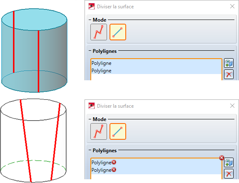Select polyline mode icon in upper dialog
The image size is (239, 183).
(99, 32)
